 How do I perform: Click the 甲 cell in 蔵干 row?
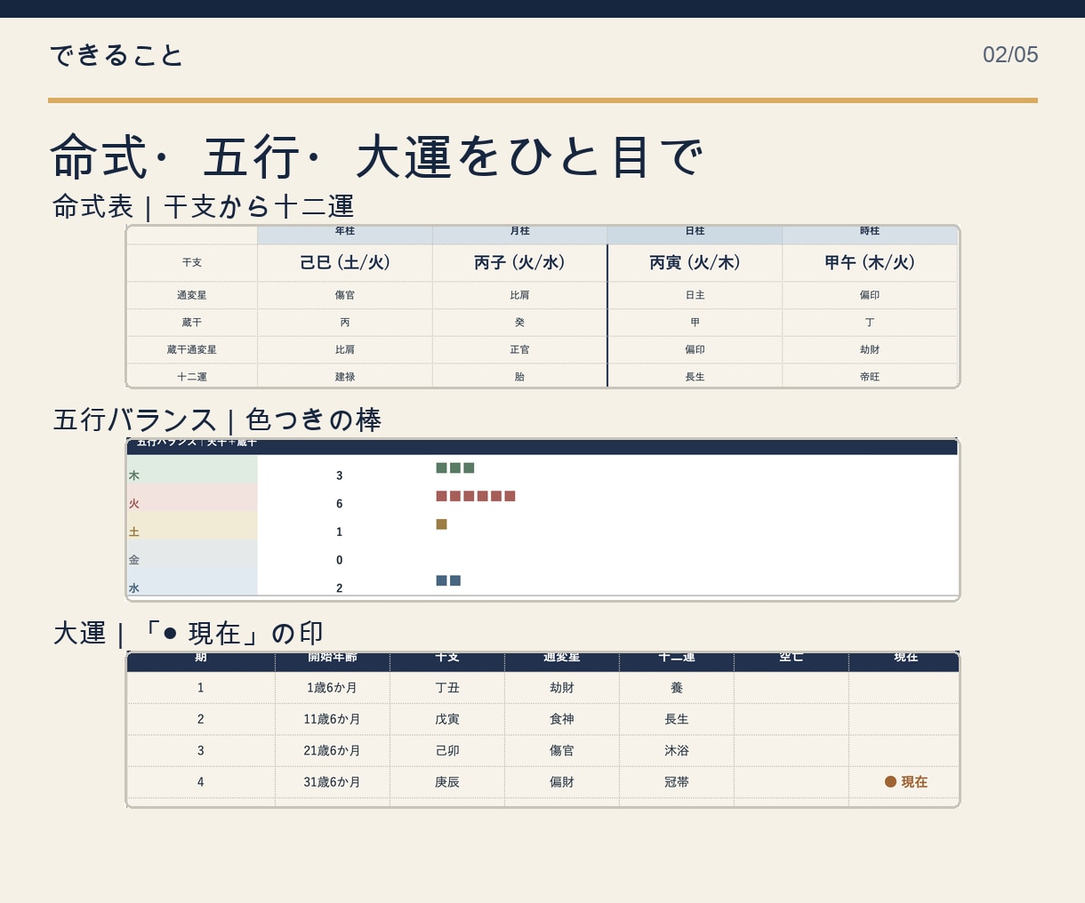tap(695, 323)
